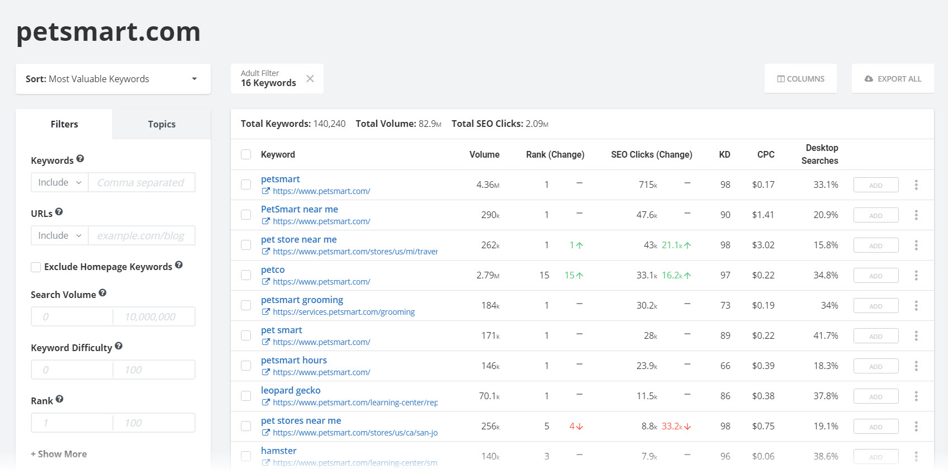This screenshot has height=473, width=948.
Task: Sort the table by Volume column header
Action: (484, 154)
